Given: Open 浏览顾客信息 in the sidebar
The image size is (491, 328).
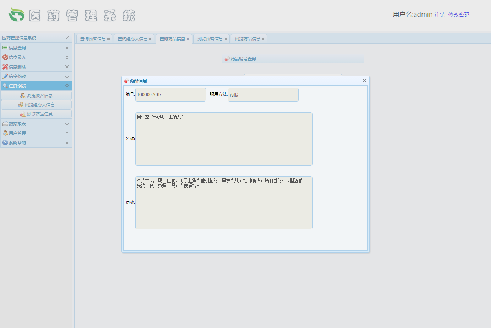Looking at the screenshot, I should pyautogui.click(x=36, y=96).
